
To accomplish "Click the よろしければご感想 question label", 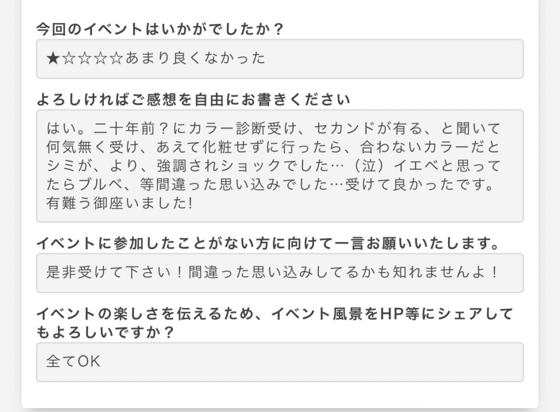I will 193,100.
